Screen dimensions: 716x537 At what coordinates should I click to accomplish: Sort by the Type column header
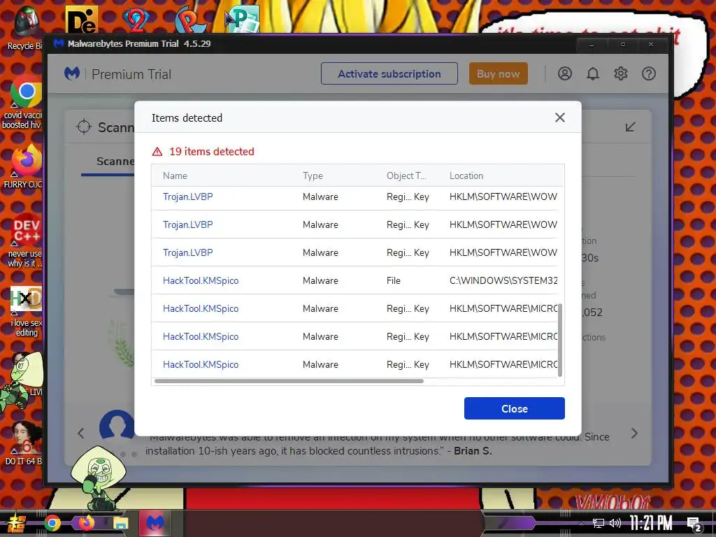coord(313,176)
